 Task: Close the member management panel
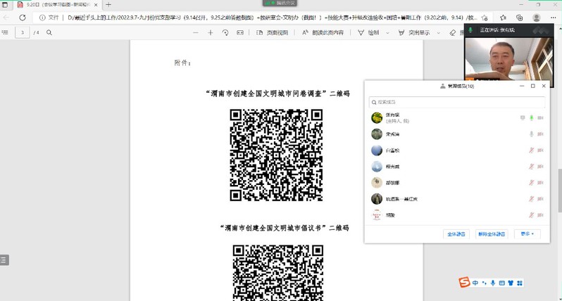[x=544, y=86]
